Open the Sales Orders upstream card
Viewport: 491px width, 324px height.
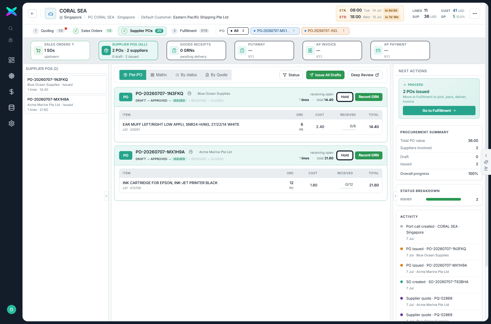tap(60, 50)
